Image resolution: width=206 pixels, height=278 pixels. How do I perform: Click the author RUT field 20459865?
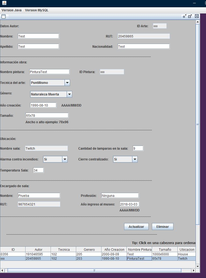click(x=144, y=36)
